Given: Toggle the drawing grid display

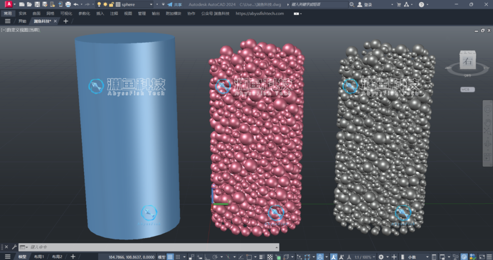Looking at the screenshot, I should click(x=170, y=257).
